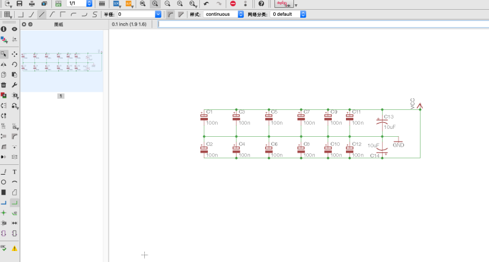Click the highlighted Zoom in magnifier
Screen dimensions: 489x262
click(155, 4)
